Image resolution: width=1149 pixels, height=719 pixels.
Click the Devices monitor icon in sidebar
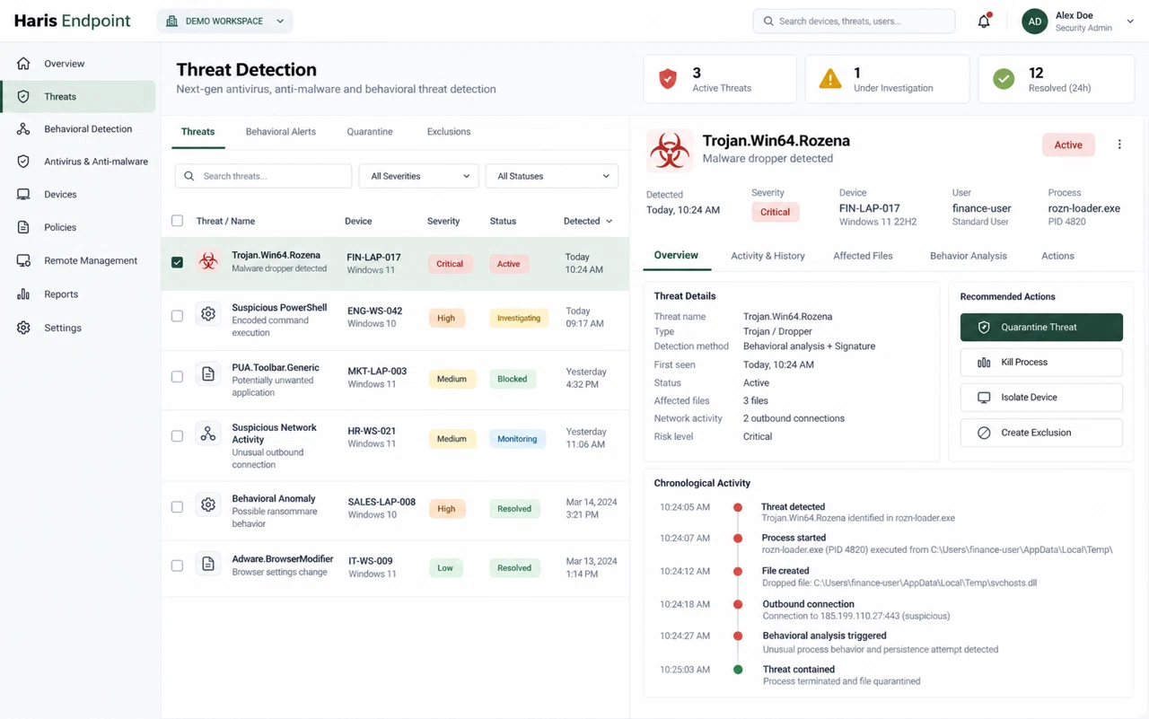pyautogui.click(x=23, y=195)
